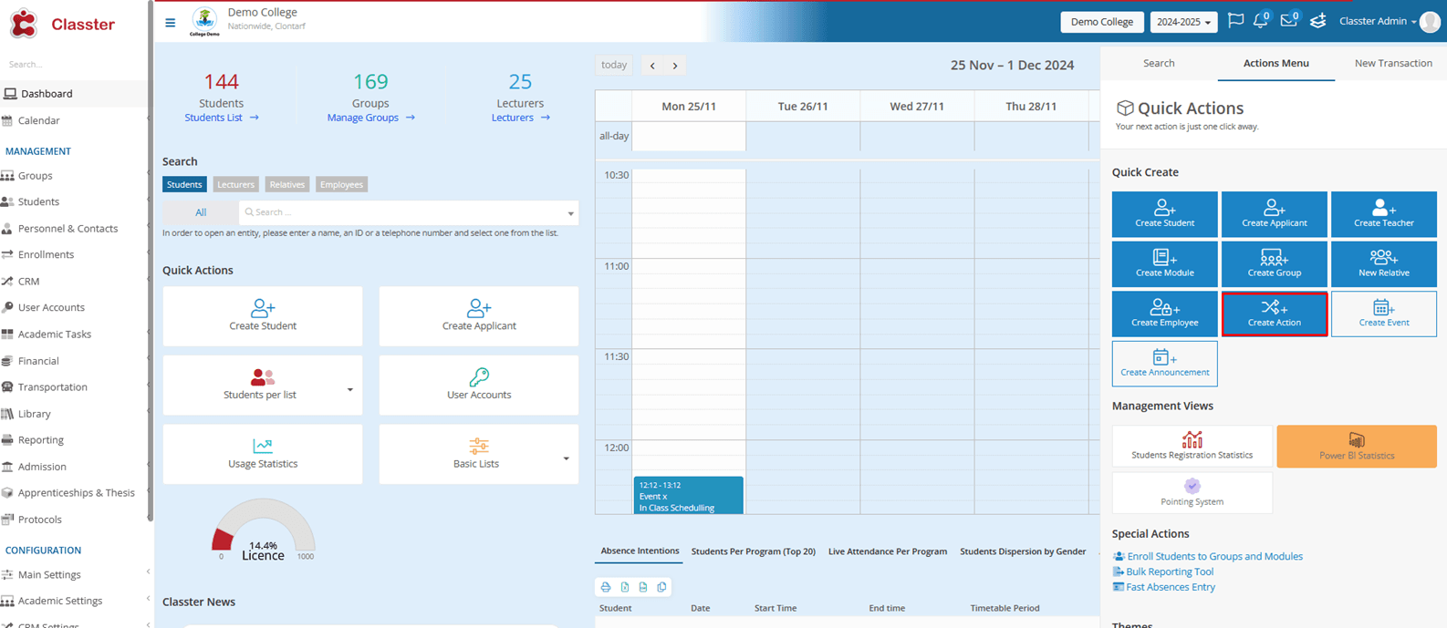Screen dimensions: 1447x628
Task: Click the Licence usage gauge
Action: tap(263, 530)
